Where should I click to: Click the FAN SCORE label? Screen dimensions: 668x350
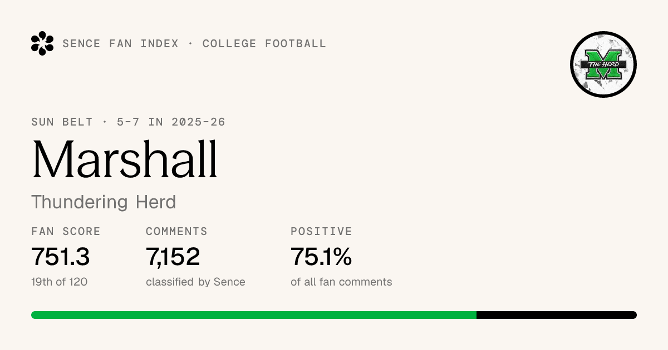point(66,232)
